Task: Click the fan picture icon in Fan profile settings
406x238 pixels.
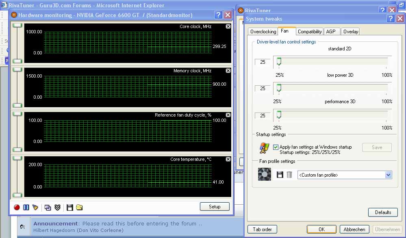Action: tap(264, 174)
